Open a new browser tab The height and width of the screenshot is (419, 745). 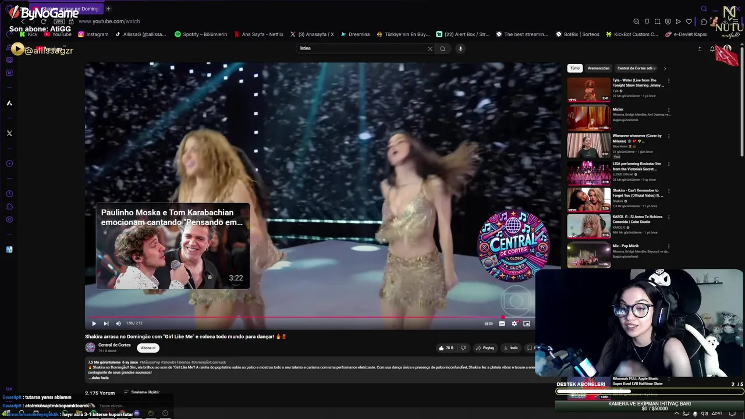tap(108, 9)
